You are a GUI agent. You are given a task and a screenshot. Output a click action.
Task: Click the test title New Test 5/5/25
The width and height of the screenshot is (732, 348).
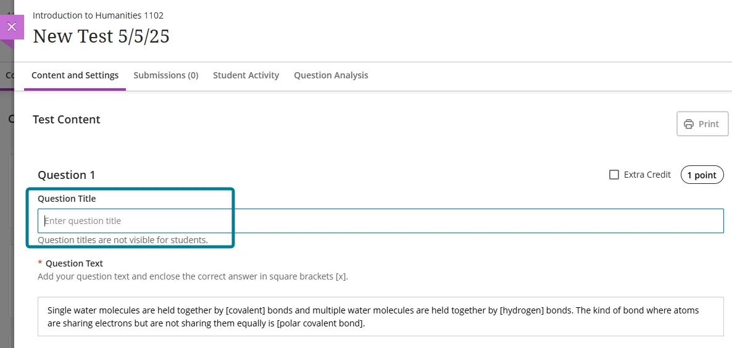[x=101, y=36]
